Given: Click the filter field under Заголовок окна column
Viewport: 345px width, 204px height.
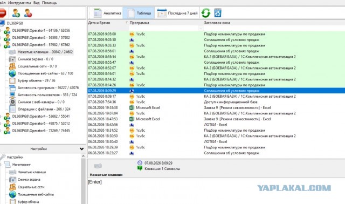Looking at the screenshot, I should pos(274,28).
